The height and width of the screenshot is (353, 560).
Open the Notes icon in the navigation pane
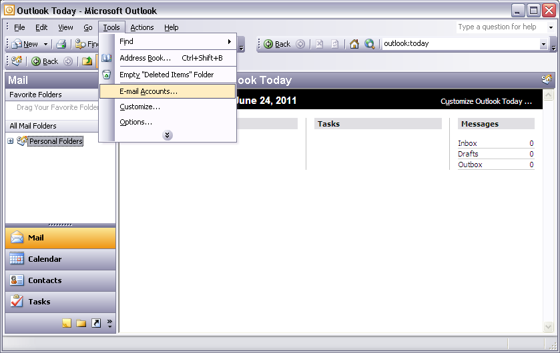67,323
